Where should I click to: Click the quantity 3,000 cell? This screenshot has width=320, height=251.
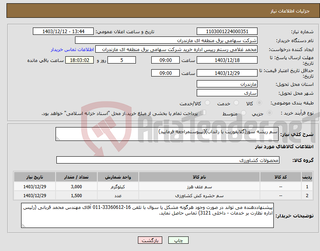click(76, 186)
